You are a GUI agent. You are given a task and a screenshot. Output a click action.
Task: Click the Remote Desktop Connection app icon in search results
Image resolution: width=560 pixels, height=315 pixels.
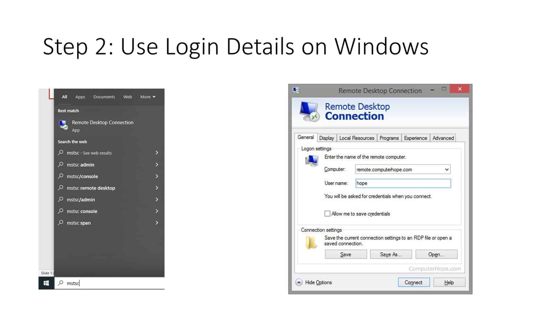click(x=63, y=125)
